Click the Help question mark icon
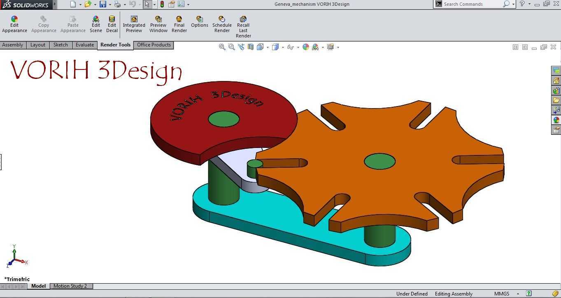This screenshot has height=298, width=561. click(522, 4)
